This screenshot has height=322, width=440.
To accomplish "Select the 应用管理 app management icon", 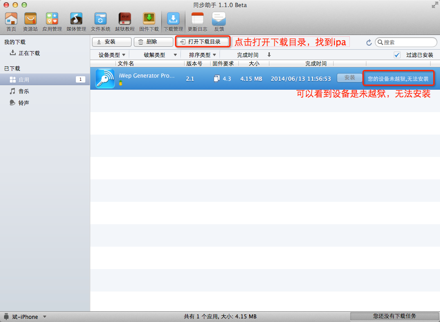I will click(x=52, y=20).
